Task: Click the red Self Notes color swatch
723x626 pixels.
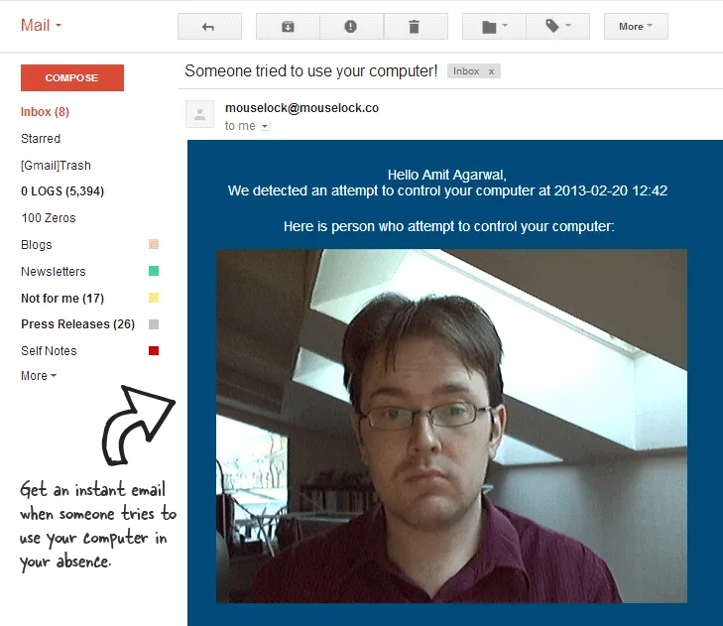Action: 154,350
